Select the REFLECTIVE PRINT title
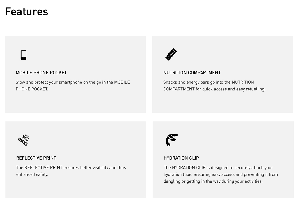The width and height of the screenshot is (298, 224). [36, 158]
